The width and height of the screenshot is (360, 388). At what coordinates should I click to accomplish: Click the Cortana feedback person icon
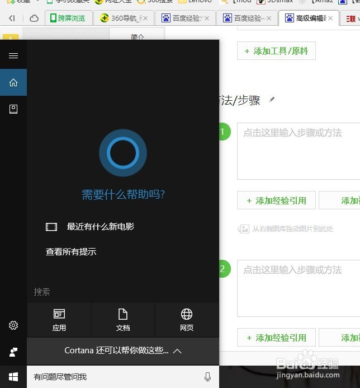pyautogui.click(x=13, y=352)
